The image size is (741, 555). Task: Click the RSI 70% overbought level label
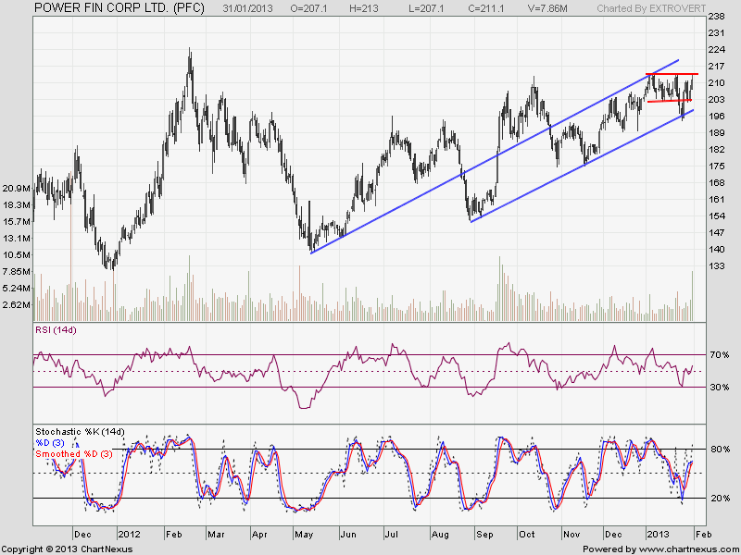[x=719, y=354]
